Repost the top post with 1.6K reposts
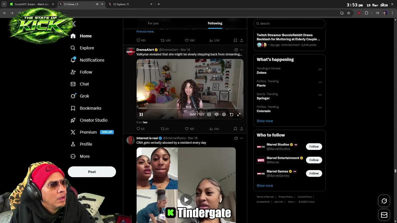This screenshot has height=223, width=397. pos(166,41)
